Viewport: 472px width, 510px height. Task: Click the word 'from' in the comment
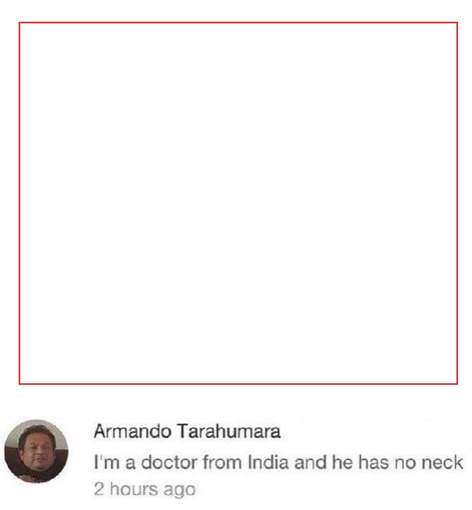coord(222,462)
